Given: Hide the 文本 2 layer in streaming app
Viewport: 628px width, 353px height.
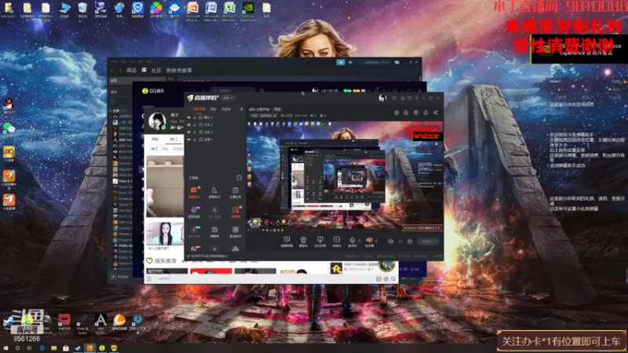Looking at the screenshot, I should click(x=188, y=125).
